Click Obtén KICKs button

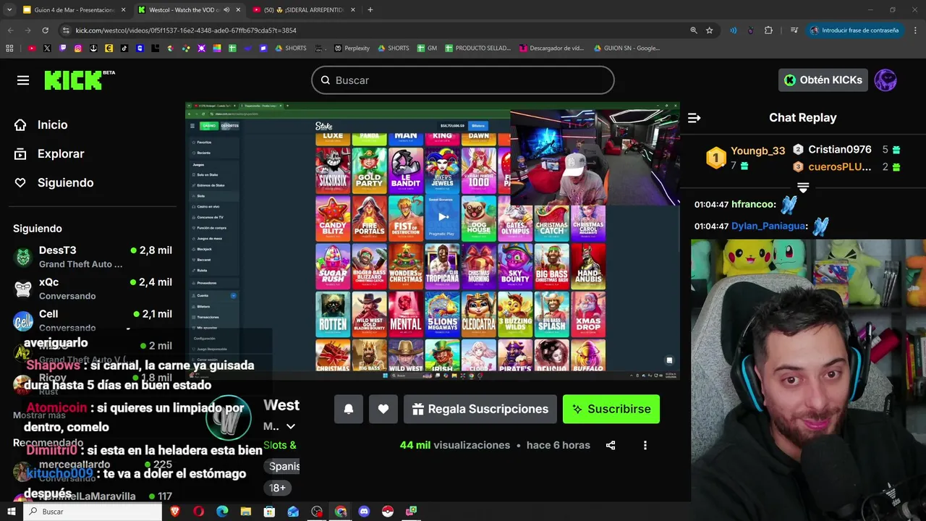pos(823,80)
